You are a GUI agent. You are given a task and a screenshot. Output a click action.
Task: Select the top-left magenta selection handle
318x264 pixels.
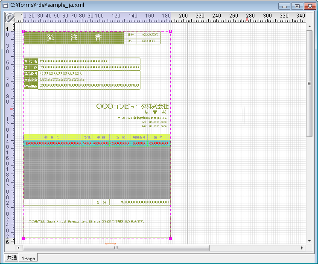(23, 31)
